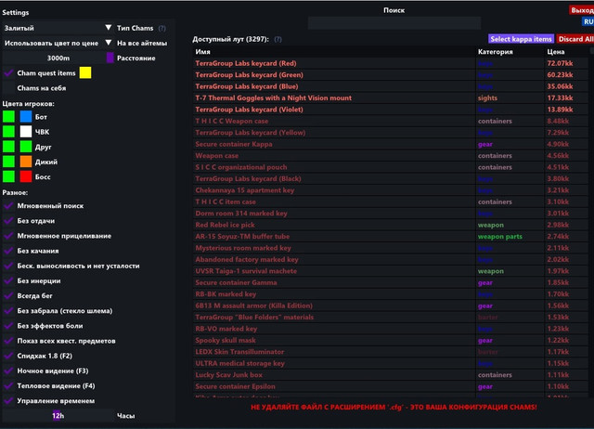Click the 12h time slider
The height and width of the screenshot is (429, 594).
coord(58,415)
